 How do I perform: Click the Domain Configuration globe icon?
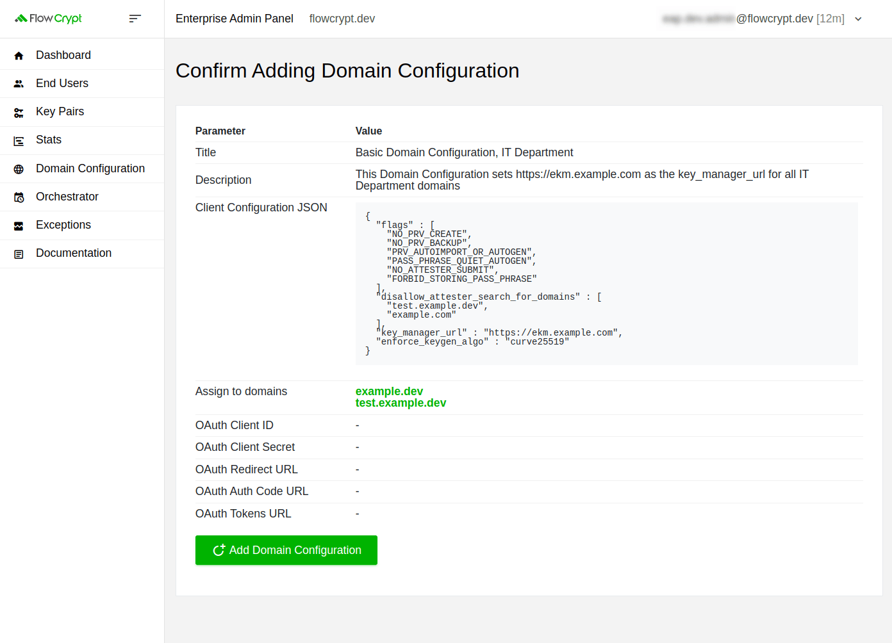[x=19, y=169]
